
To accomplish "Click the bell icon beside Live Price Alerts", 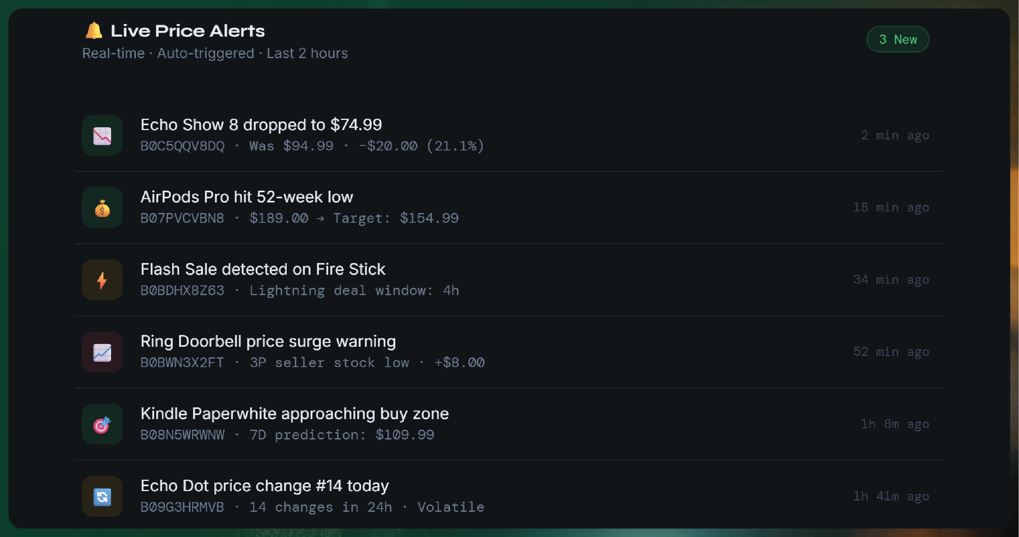I will pyautogui.click(x=94, y=31).
